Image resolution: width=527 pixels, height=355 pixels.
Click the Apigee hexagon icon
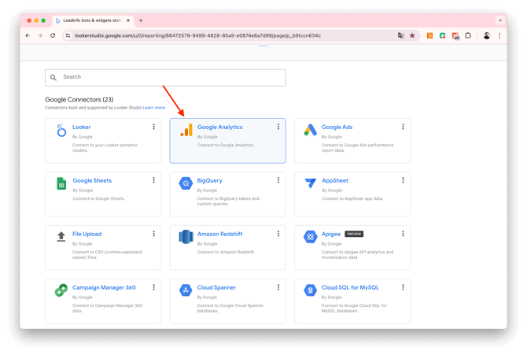(x=311, y=237)
